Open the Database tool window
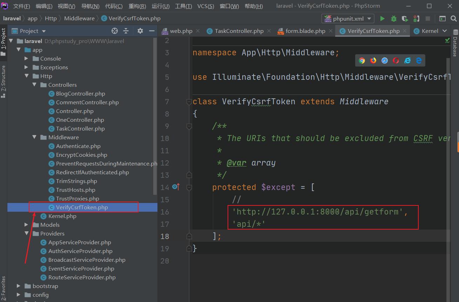The image size is (459, 302). [x=455, y=43]
